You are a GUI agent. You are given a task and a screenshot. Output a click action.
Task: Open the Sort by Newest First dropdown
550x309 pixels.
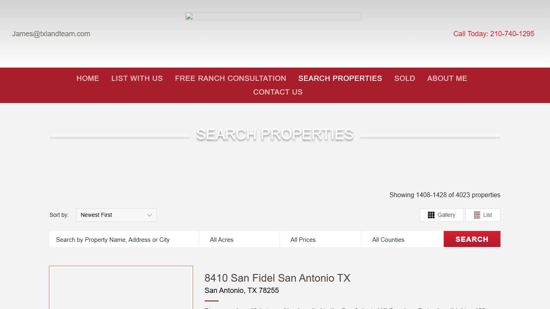116,215
